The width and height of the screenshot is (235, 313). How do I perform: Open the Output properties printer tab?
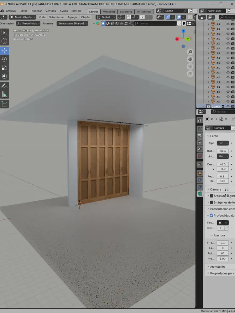[200, 136]
